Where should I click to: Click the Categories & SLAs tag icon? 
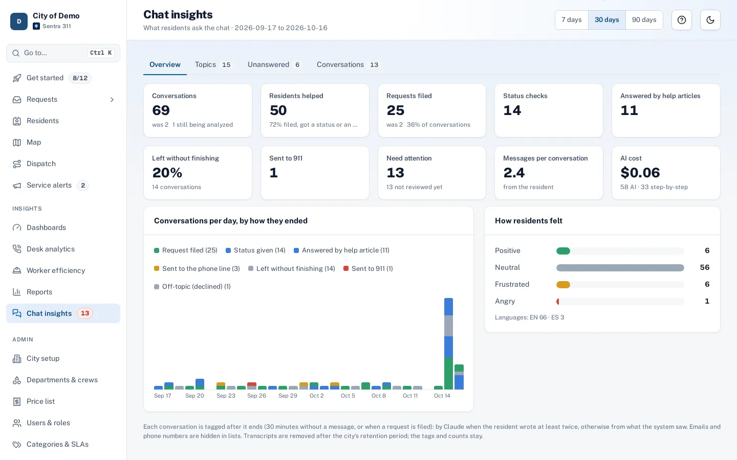[17, 445]
